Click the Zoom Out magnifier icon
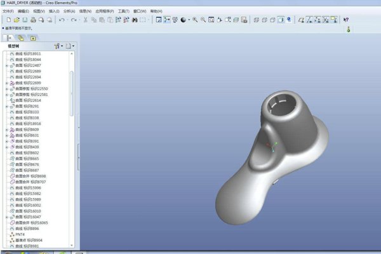This screenshot has width=381, height=254. click(203, 20)
